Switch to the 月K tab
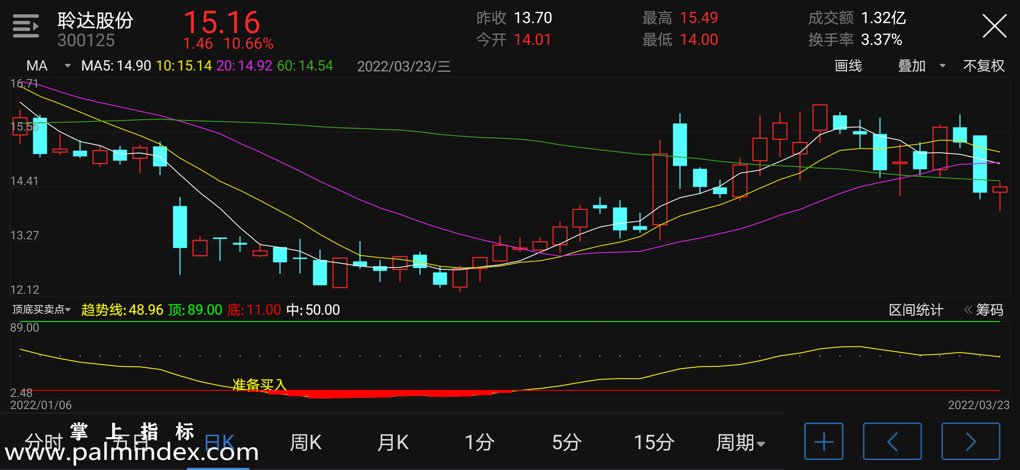The height and width of the screenshot is (470, 1020). pyautogui.click(x=393, y=443)
